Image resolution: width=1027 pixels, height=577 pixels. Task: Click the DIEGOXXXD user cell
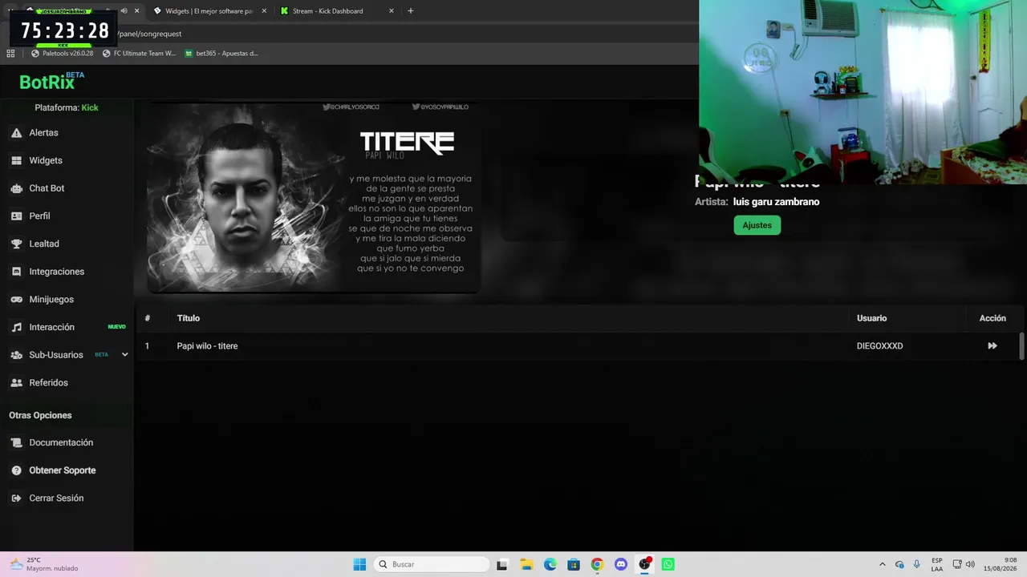(x=879, y=346)
